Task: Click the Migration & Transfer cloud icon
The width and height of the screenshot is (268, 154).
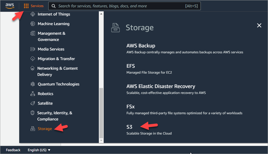Action: (33, 59)
